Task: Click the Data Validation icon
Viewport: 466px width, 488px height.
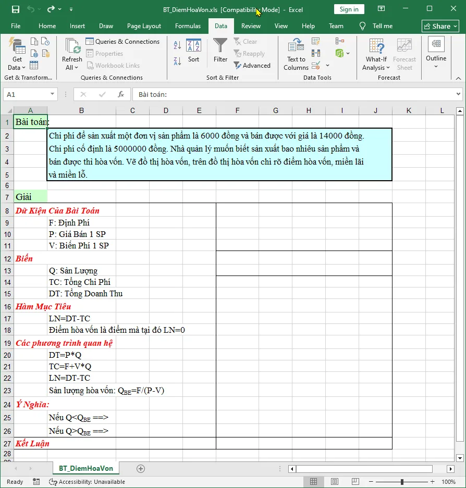Action: pyautogui.click(x=315, y=66)
